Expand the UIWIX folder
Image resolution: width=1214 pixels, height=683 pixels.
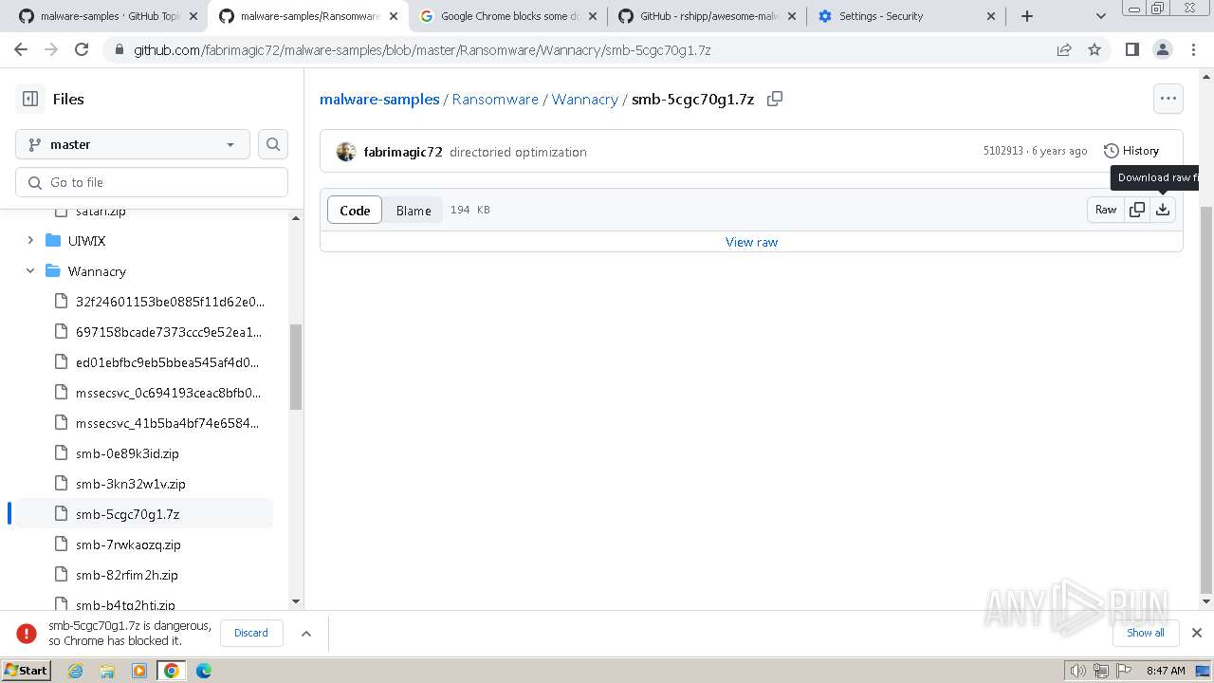pos(30,241)
